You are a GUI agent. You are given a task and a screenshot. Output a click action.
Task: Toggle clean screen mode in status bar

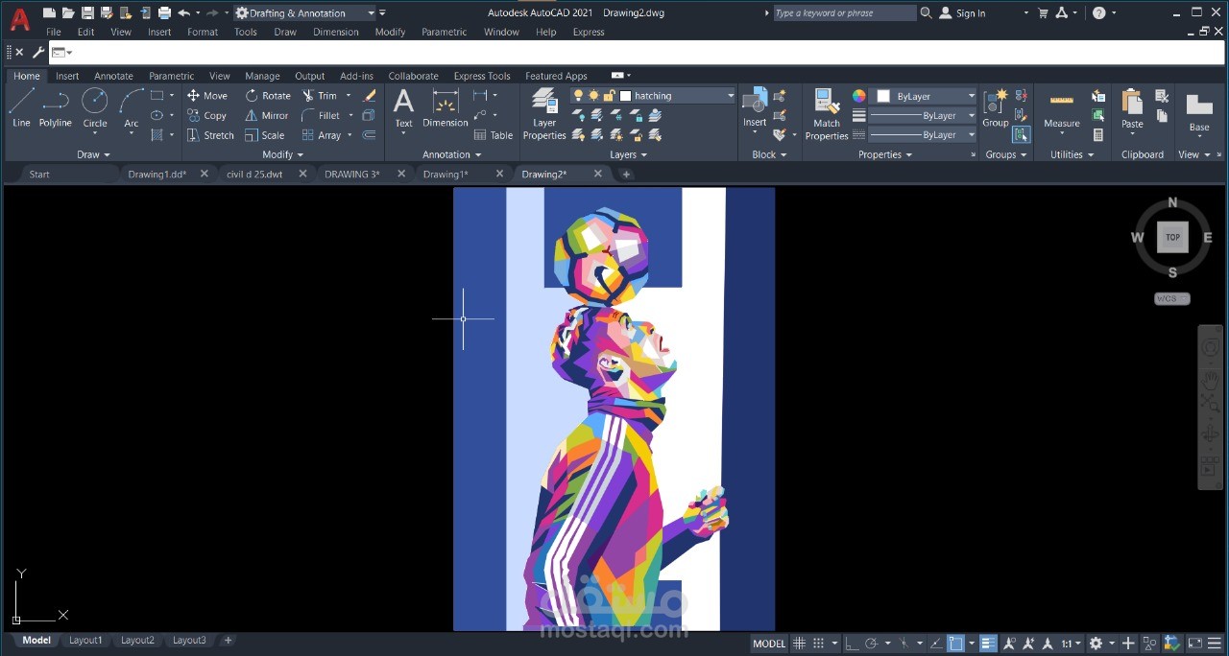click(1194, 644)
